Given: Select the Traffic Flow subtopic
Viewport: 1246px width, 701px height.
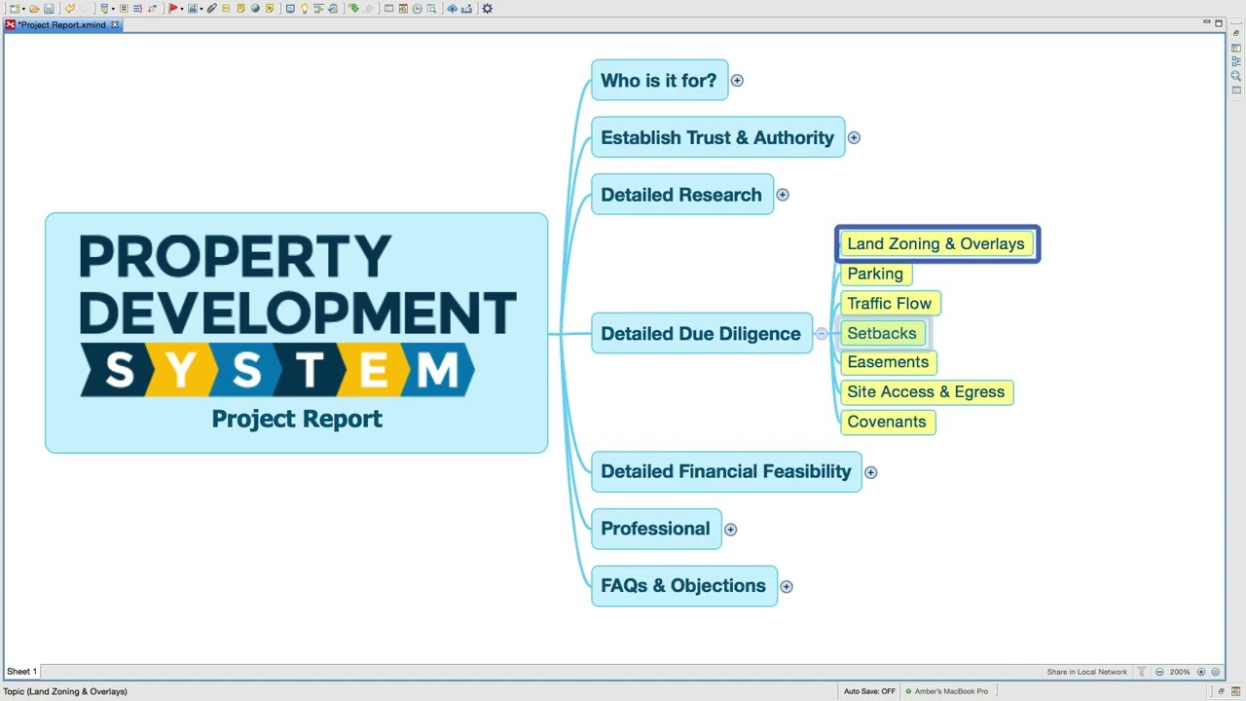Looking at the screenshot, I should (890, 304).
